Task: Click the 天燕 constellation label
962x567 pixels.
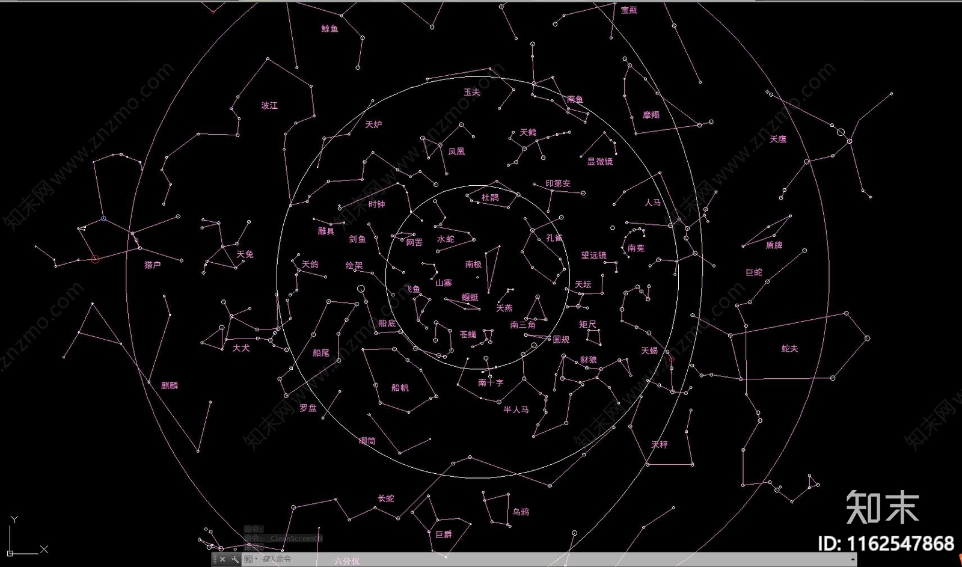Action: (x=504, y=308)
